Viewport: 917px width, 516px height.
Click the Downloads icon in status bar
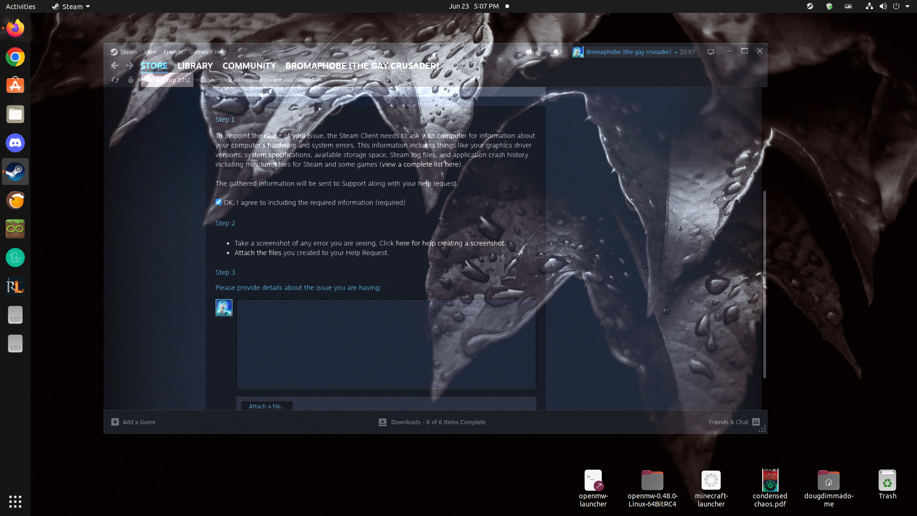(383, 422)
